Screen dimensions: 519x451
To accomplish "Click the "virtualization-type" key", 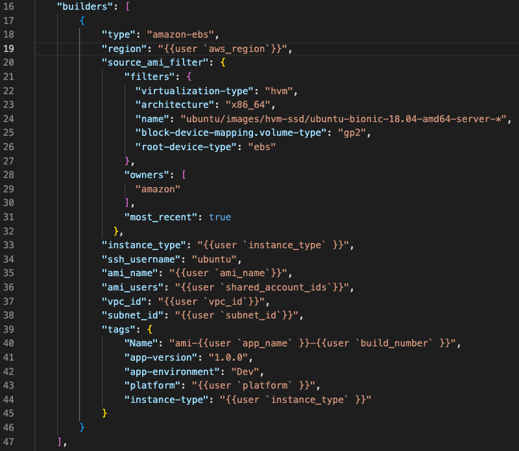I will pyautogui.click(x=195, y=90).
